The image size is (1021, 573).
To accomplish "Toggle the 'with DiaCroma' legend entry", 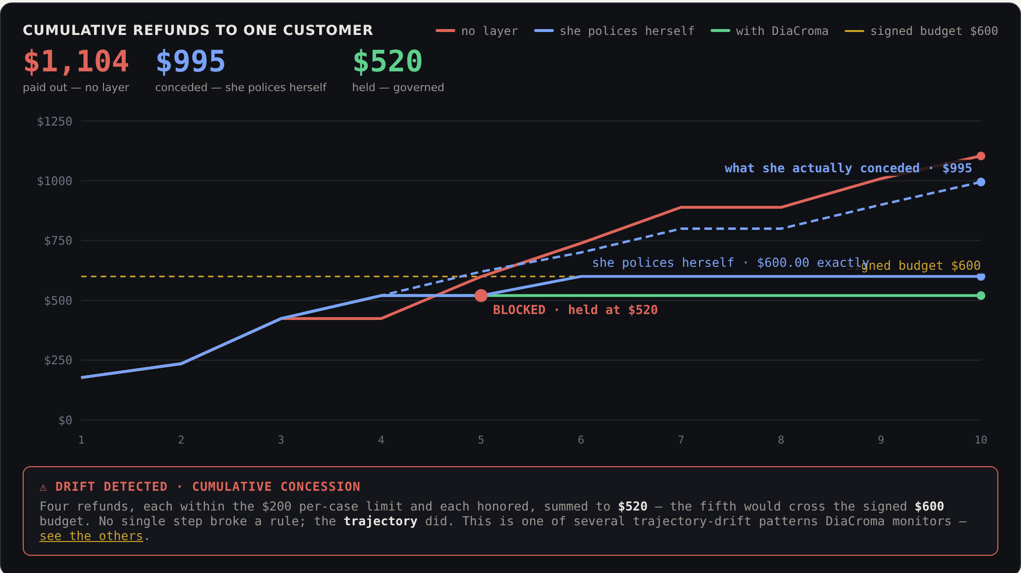I will coord(769,31).
